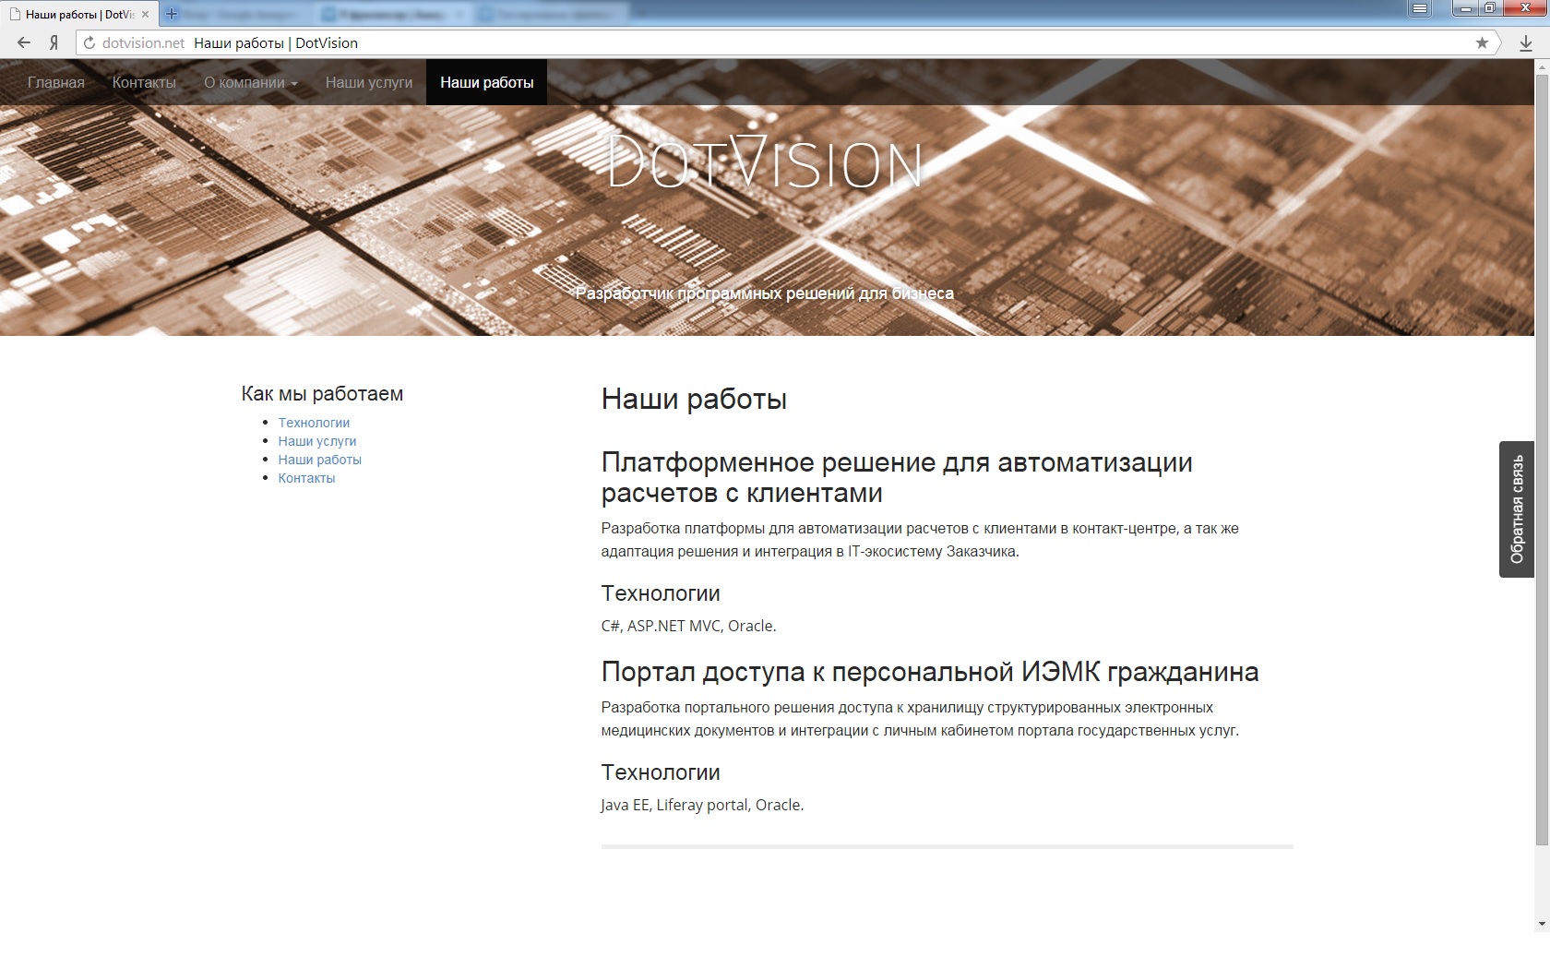Click the 'Технологии' heading above 'Java EE'
1550x969 pixels.
661,772
